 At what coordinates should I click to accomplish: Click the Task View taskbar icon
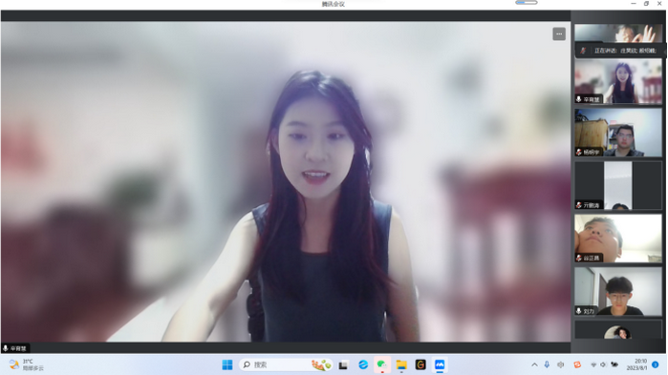click(343, 365)
